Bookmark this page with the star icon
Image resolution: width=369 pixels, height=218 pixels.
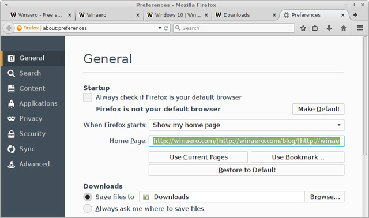[x=303, y=28]
